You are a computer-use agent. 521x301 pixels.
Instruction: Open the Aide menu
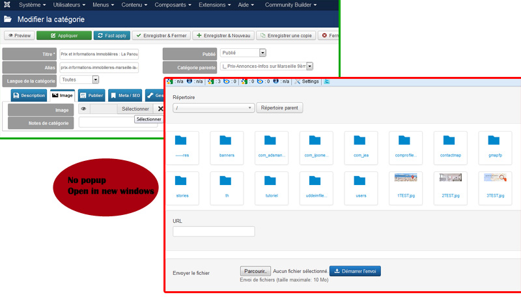click(x=246, y=5)
